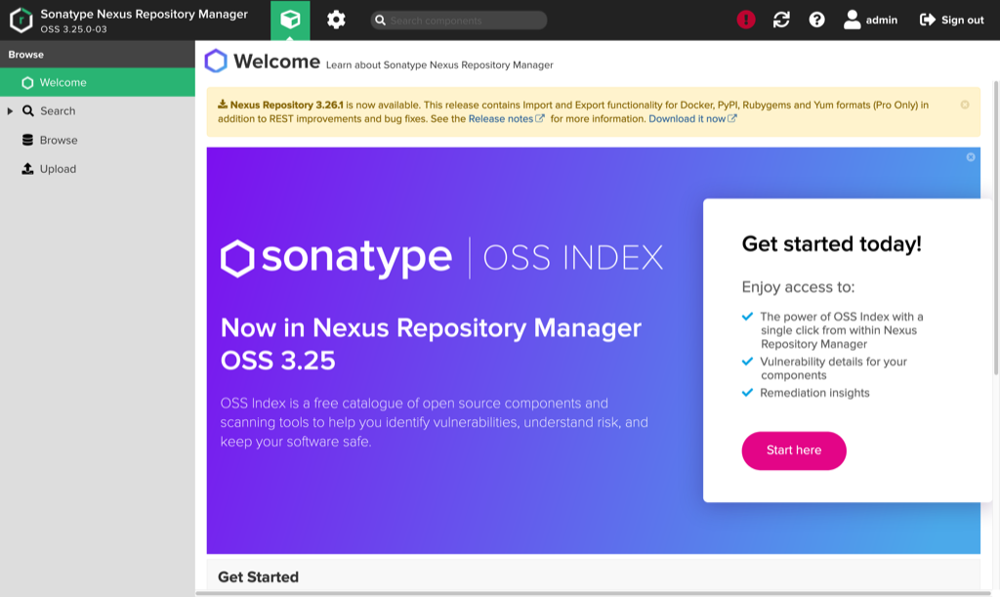1000x597 pixels.
Task: Open the Help question mark icon
Action: click(x=816, y=20)
